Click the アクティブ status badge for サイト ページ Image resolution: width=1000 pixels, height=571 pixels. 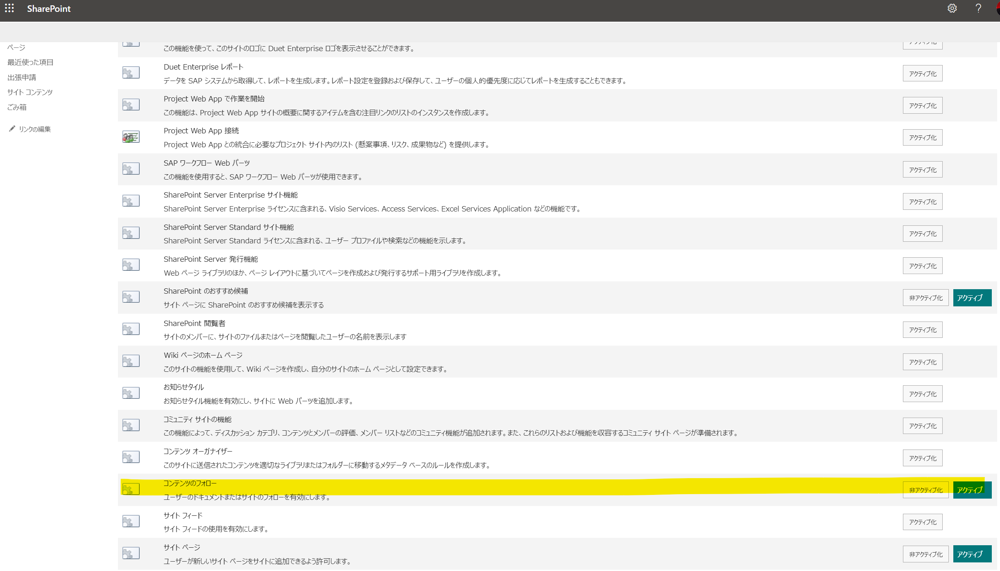click(x=972, y=554)
